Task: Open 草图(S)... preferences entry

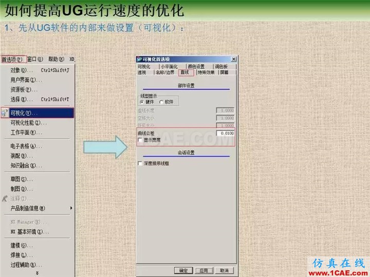Action: [x=22, y=179]
